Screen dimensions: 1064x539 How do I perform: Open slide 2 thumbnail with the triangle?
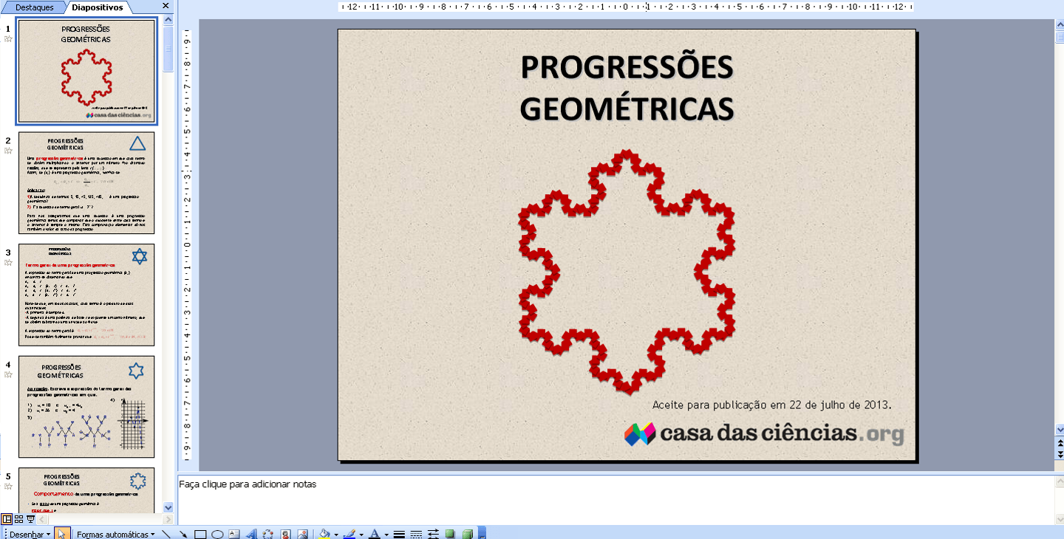pos(86,183)
